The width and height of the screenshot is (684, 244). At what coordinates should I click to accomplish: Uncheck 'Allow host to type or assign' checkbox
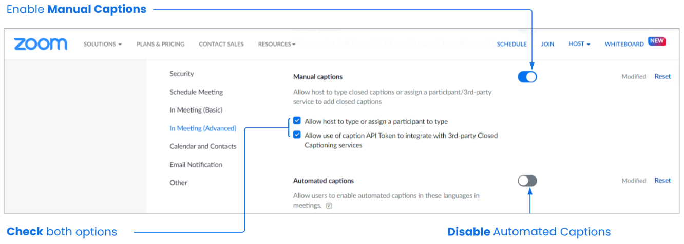click(297, 121)
